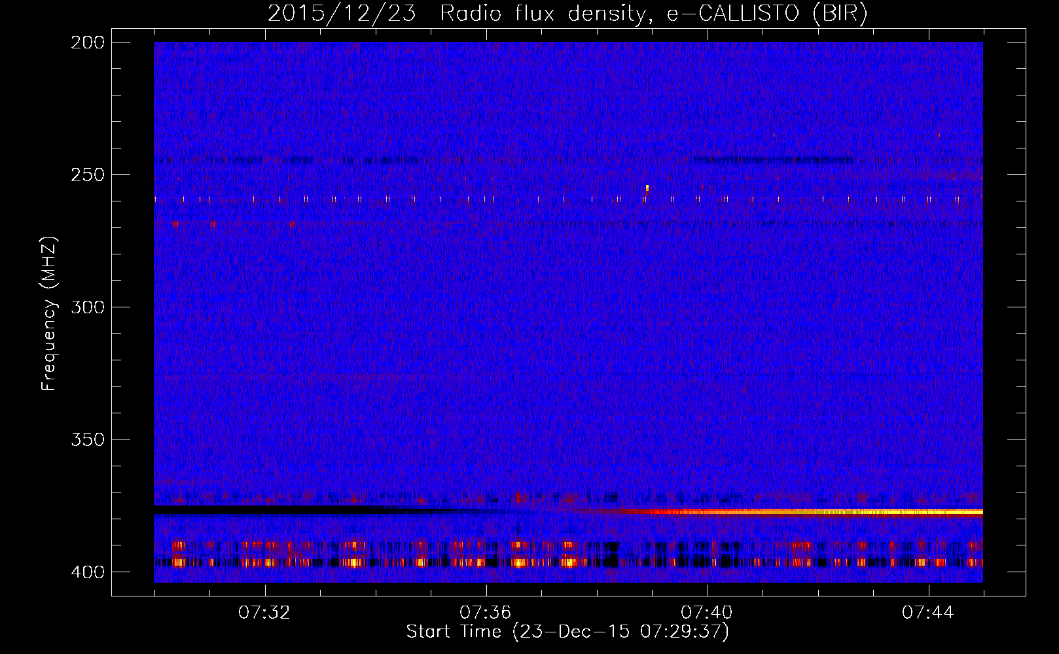This screenshot has width=1059, height=654.
Task: Click the "Frequency (MHZ)" axis label
Action: coord(49,314)
